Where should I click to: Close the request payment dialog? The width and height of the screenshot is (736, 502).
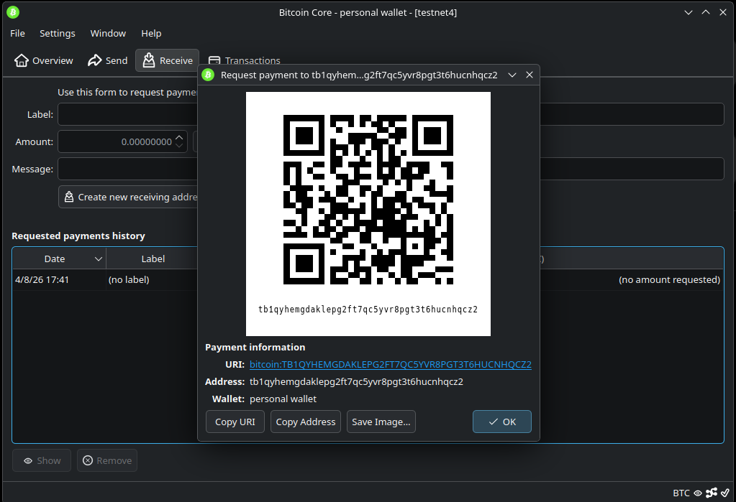click(x=530, y=75)
